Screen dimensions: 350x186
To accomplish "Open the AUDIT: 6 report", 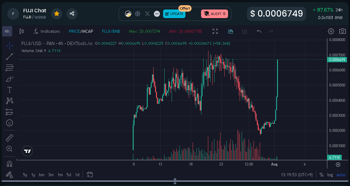I will click(x=215, y=14).
